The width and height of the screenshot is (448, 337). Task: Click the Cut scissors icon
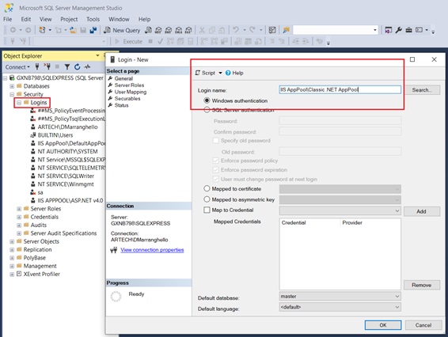202,30
